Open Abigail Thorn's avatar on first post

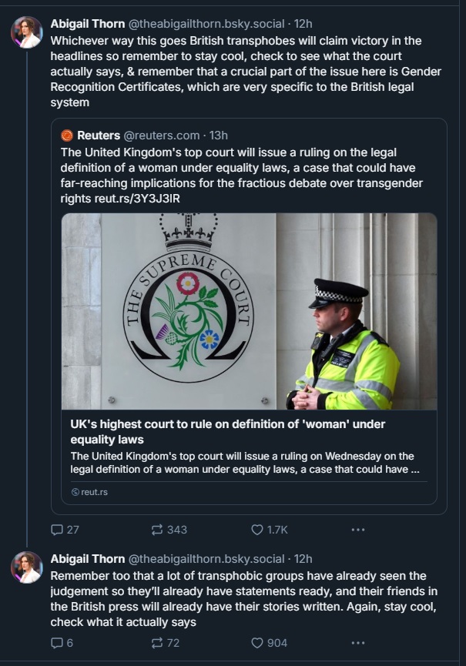(26, 32)
